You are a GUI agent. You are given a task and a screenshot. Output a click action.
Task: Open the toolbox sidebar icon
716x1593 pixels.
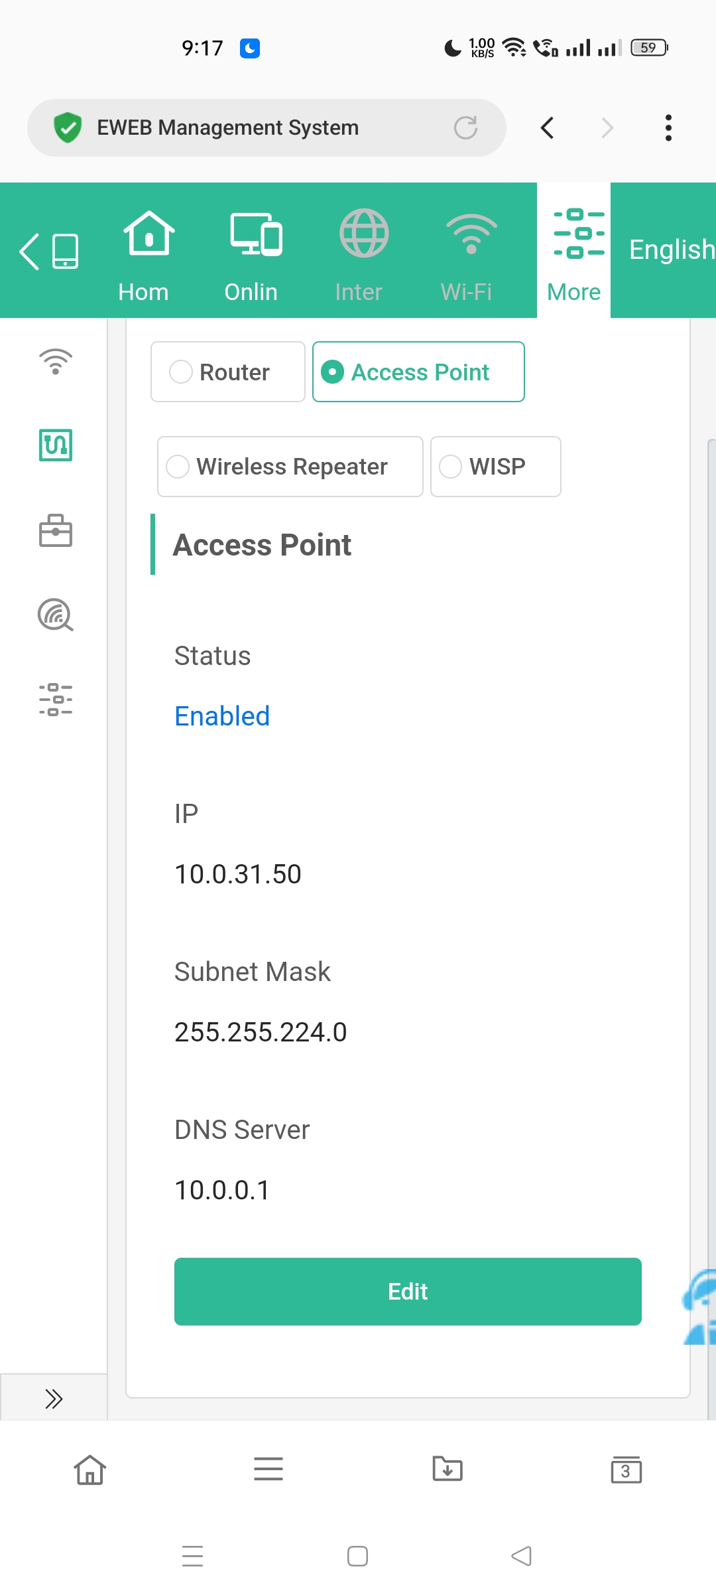coord(56,531)
